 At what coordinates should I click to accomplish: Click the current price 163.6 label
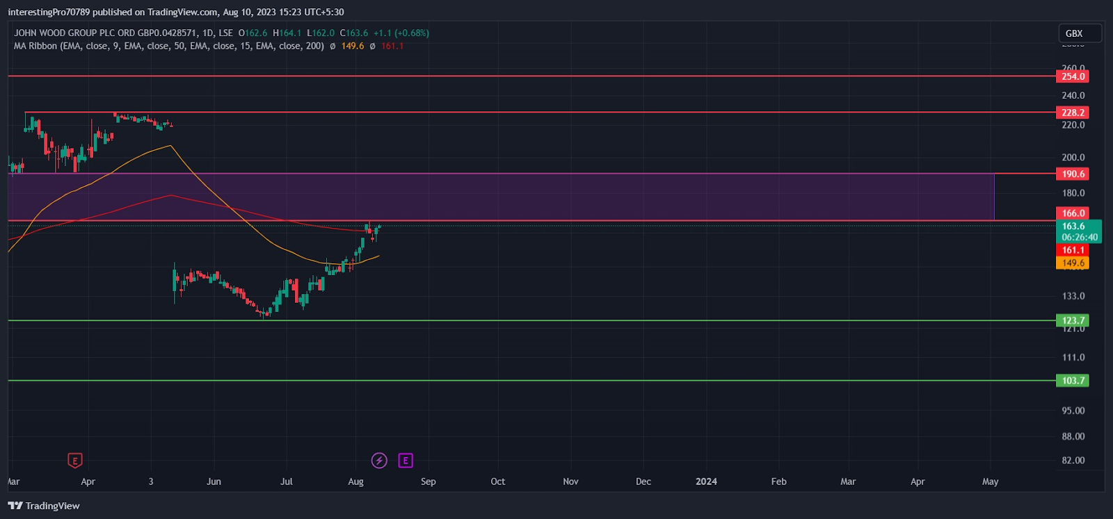[x=1073, y=226]
